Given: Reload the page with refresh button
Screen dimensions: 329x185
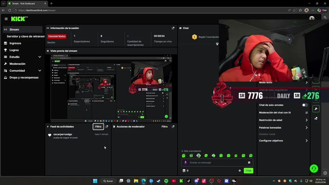Looking at the screenshot, I should [10, 10].
